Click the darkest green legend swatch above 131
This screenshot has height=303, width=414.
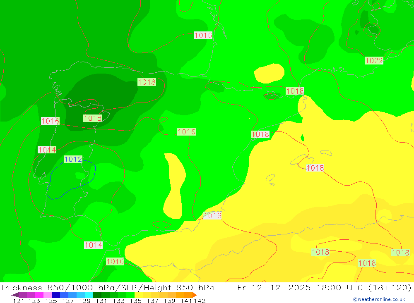[x=97, y=295]
